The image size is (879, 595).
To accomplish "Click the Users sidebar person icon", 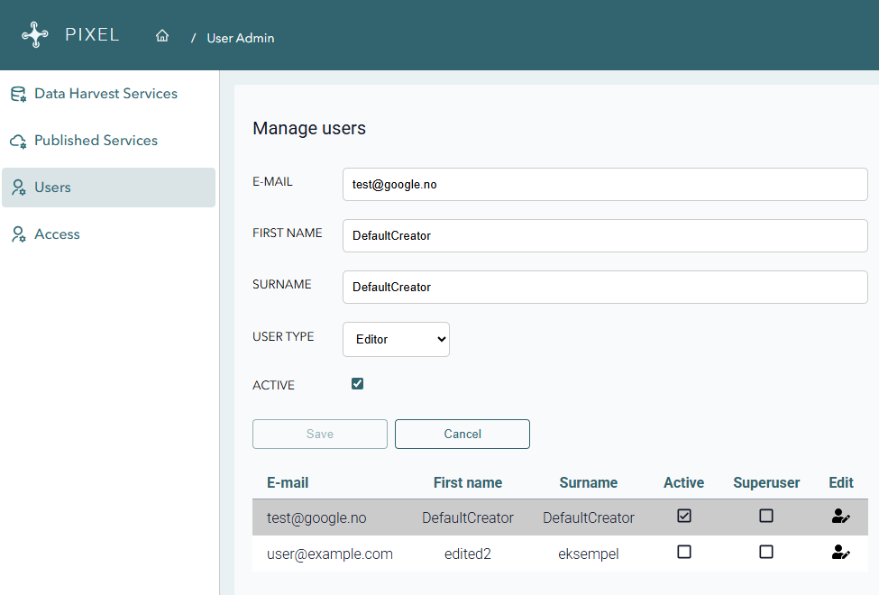I will pos(18,188).
